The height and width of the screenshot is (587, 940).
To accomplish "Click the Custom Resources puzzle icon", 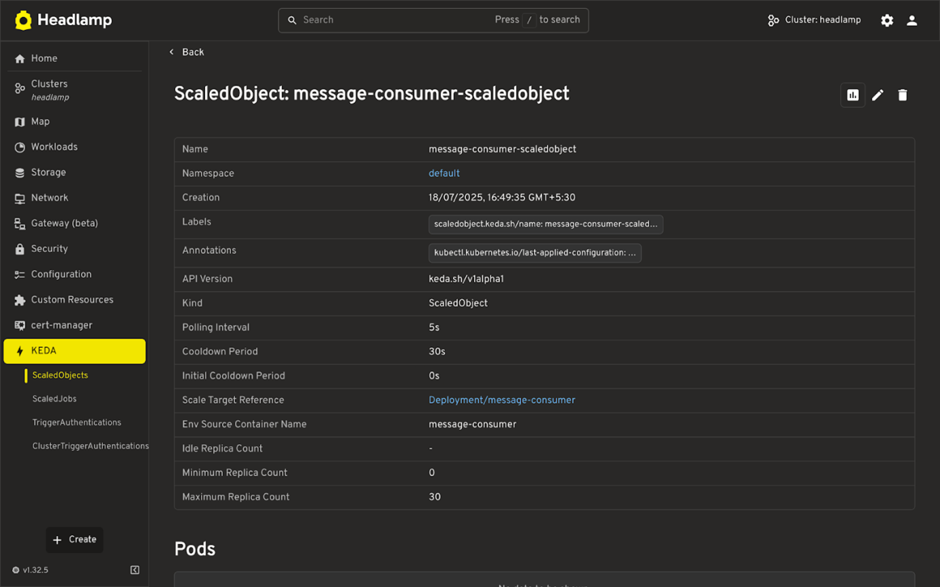I will click(20, 300).
